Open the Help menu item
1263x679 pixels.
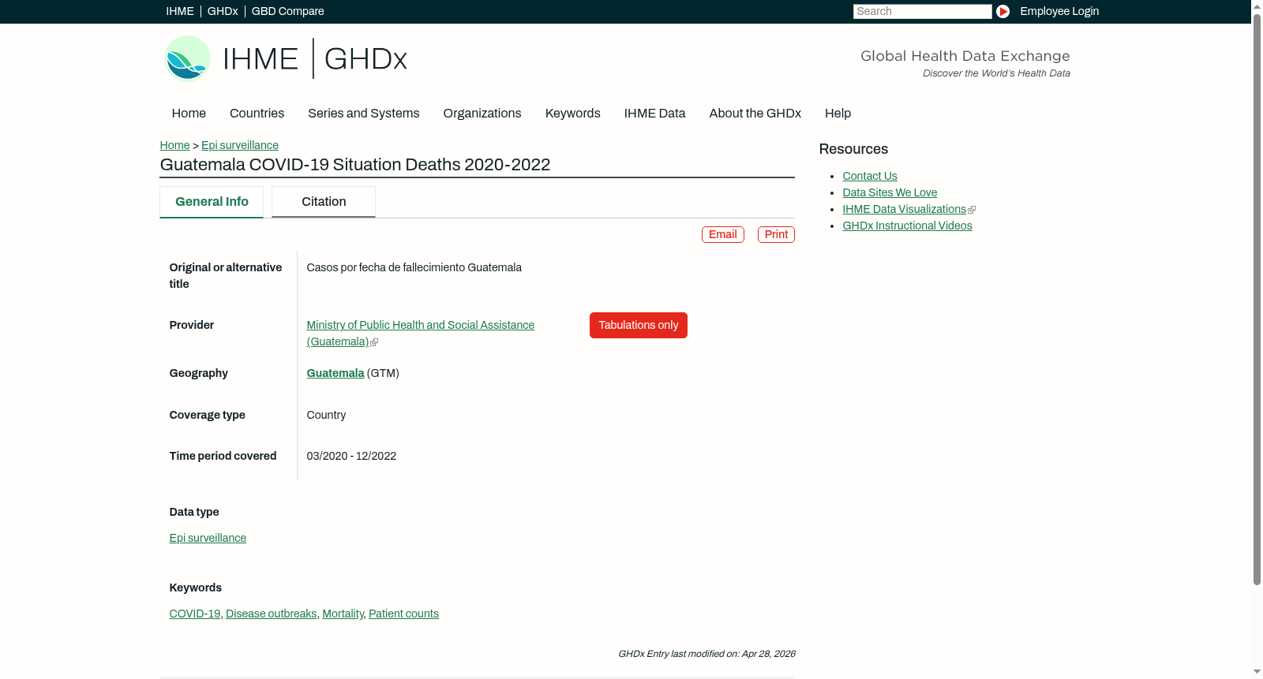point(838,114)
